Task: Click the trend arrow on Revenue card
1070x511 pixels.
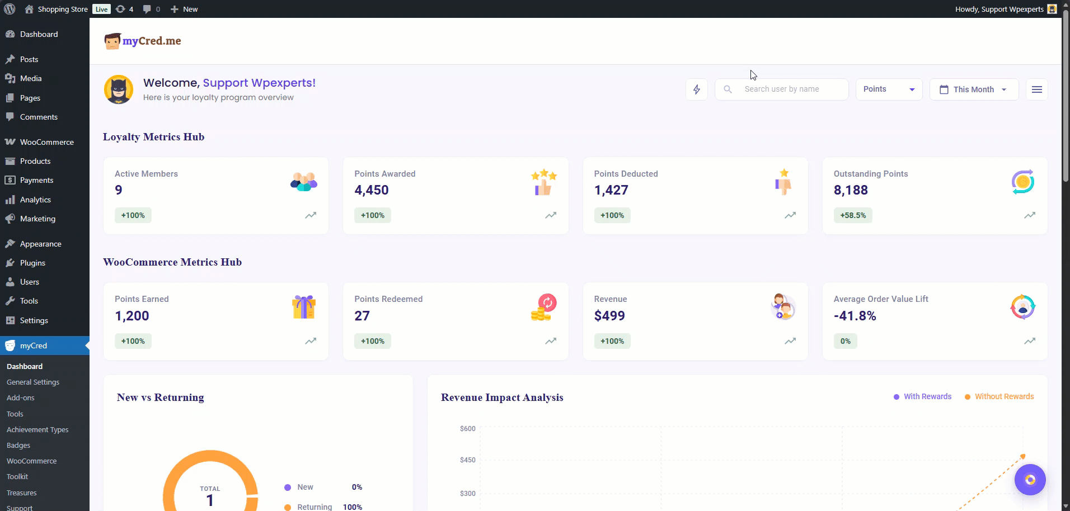Action: (790, 341)
